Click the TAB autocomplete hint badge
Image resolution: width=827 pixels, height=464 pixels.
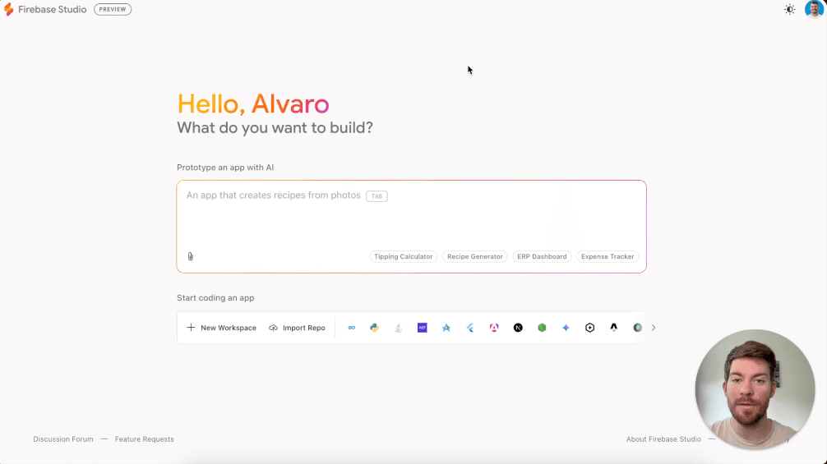coord(377,196)
